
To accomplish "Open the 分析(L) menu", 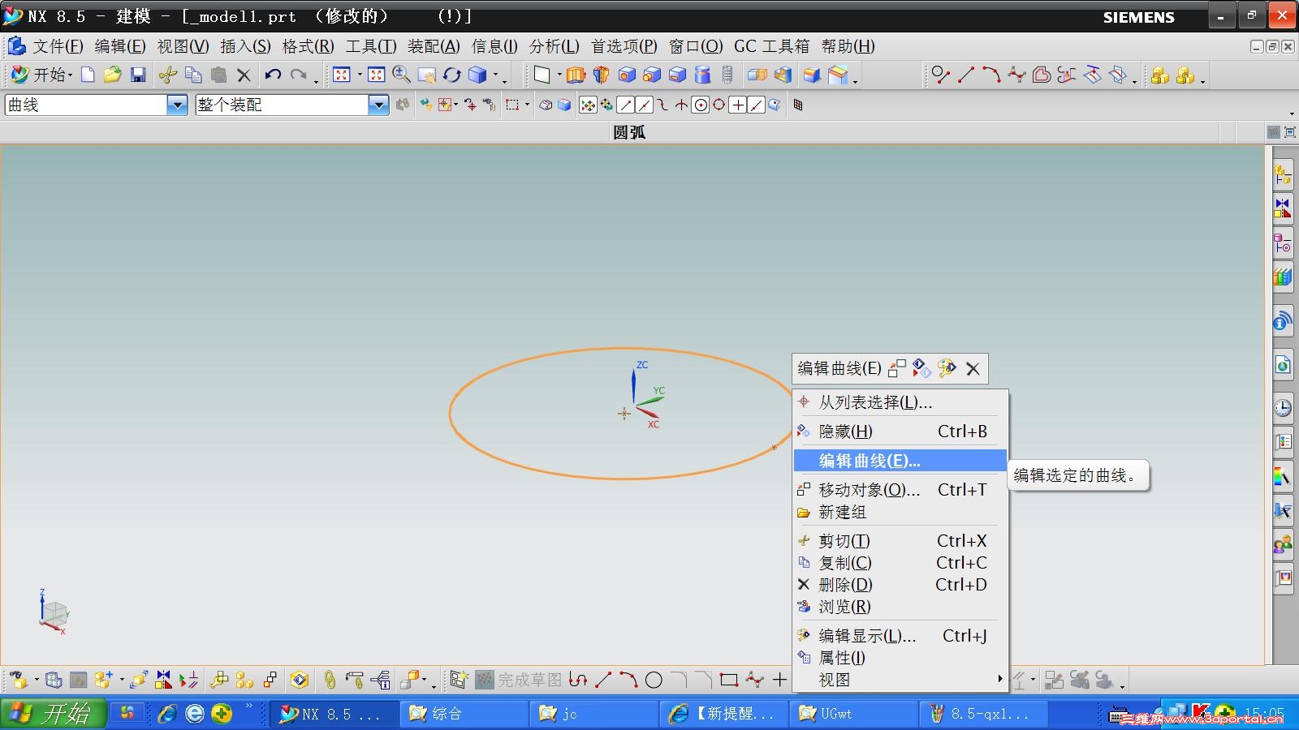I will 555,46.
